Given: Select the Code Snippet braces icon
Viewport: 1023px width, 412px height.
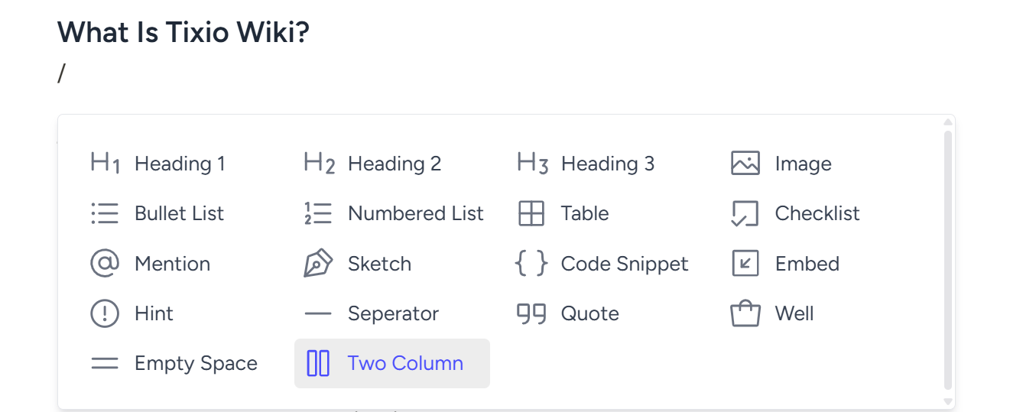Looking at the screenshot, I should tap(531, 264).
